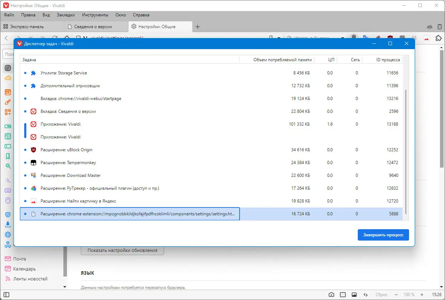Select the Вкладка: Сведения о версии row
Image resolution: width=445 pixels, height=300 pixels.
tap(211, 111)
